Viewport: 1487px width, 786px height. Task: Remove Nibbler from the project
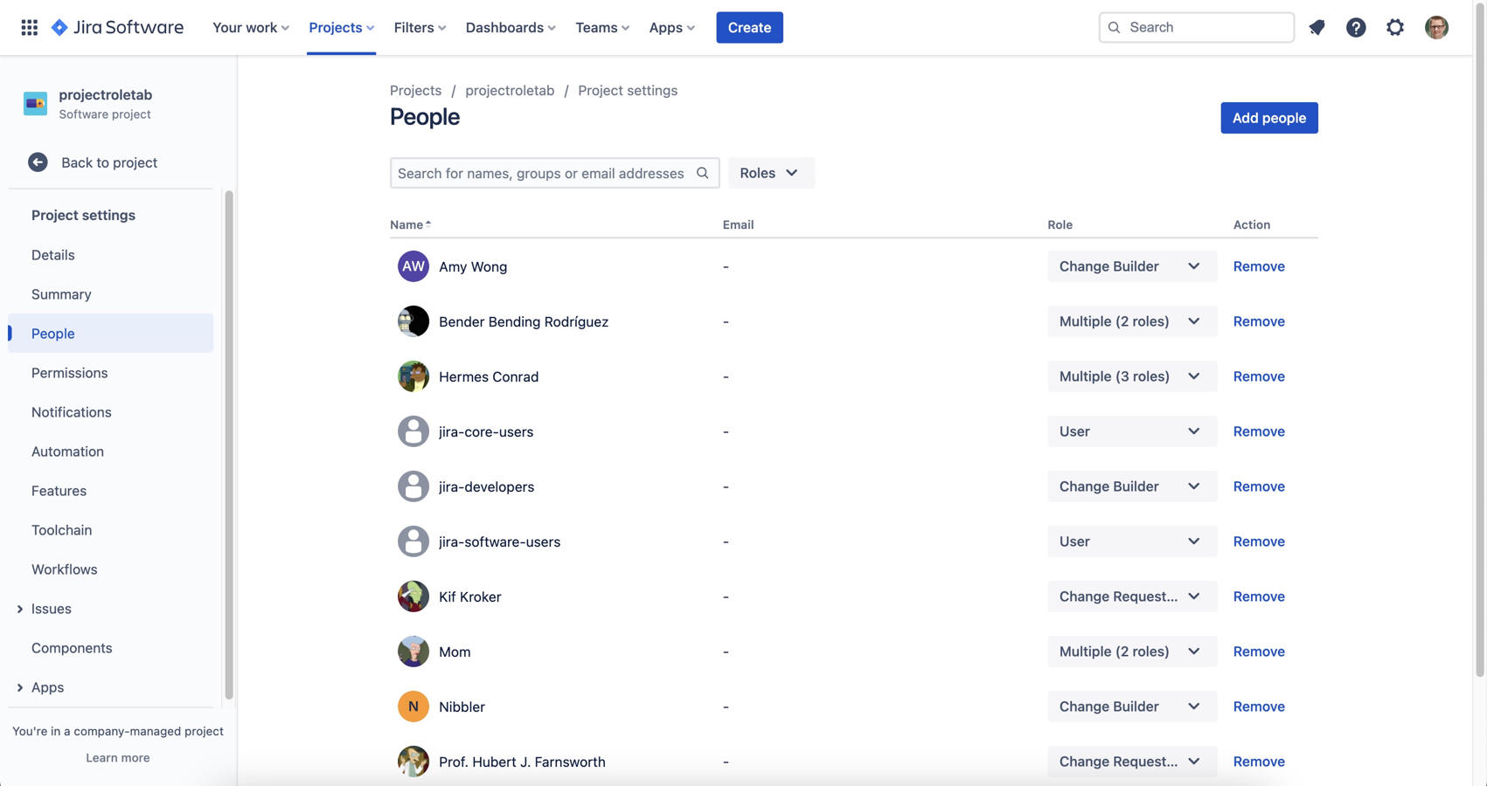(x=1259, y=707)
